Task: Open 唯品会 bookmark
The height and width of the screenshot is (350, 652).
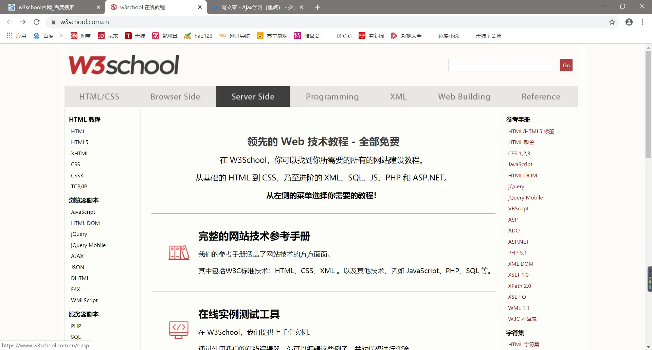Action: point(307,36)
